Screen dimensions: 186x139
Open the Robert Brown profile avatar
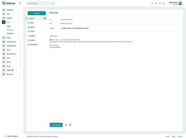[180, 3]
